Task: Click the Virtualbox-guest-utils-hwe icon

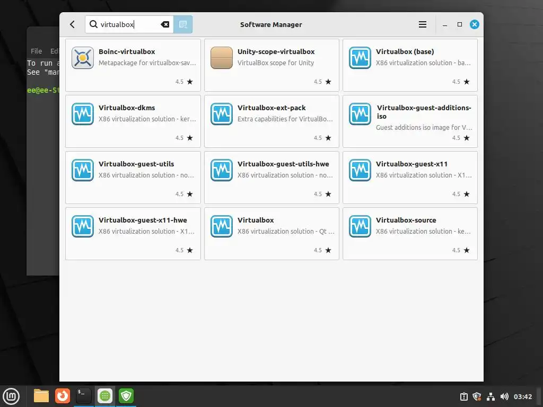Action: point(222,170)
